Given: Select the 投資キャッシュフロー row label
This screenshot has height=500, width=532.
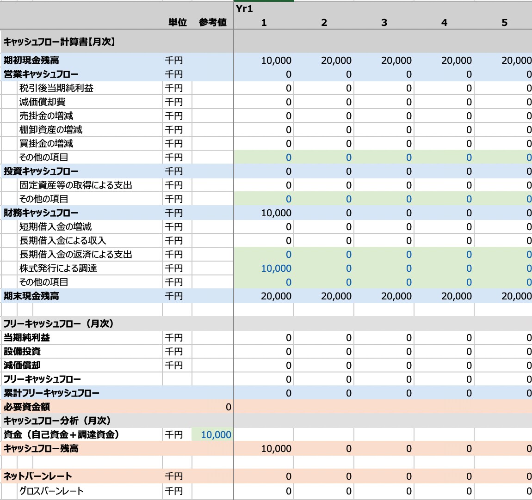Looking at the screenshot, I should click(41, 171).
